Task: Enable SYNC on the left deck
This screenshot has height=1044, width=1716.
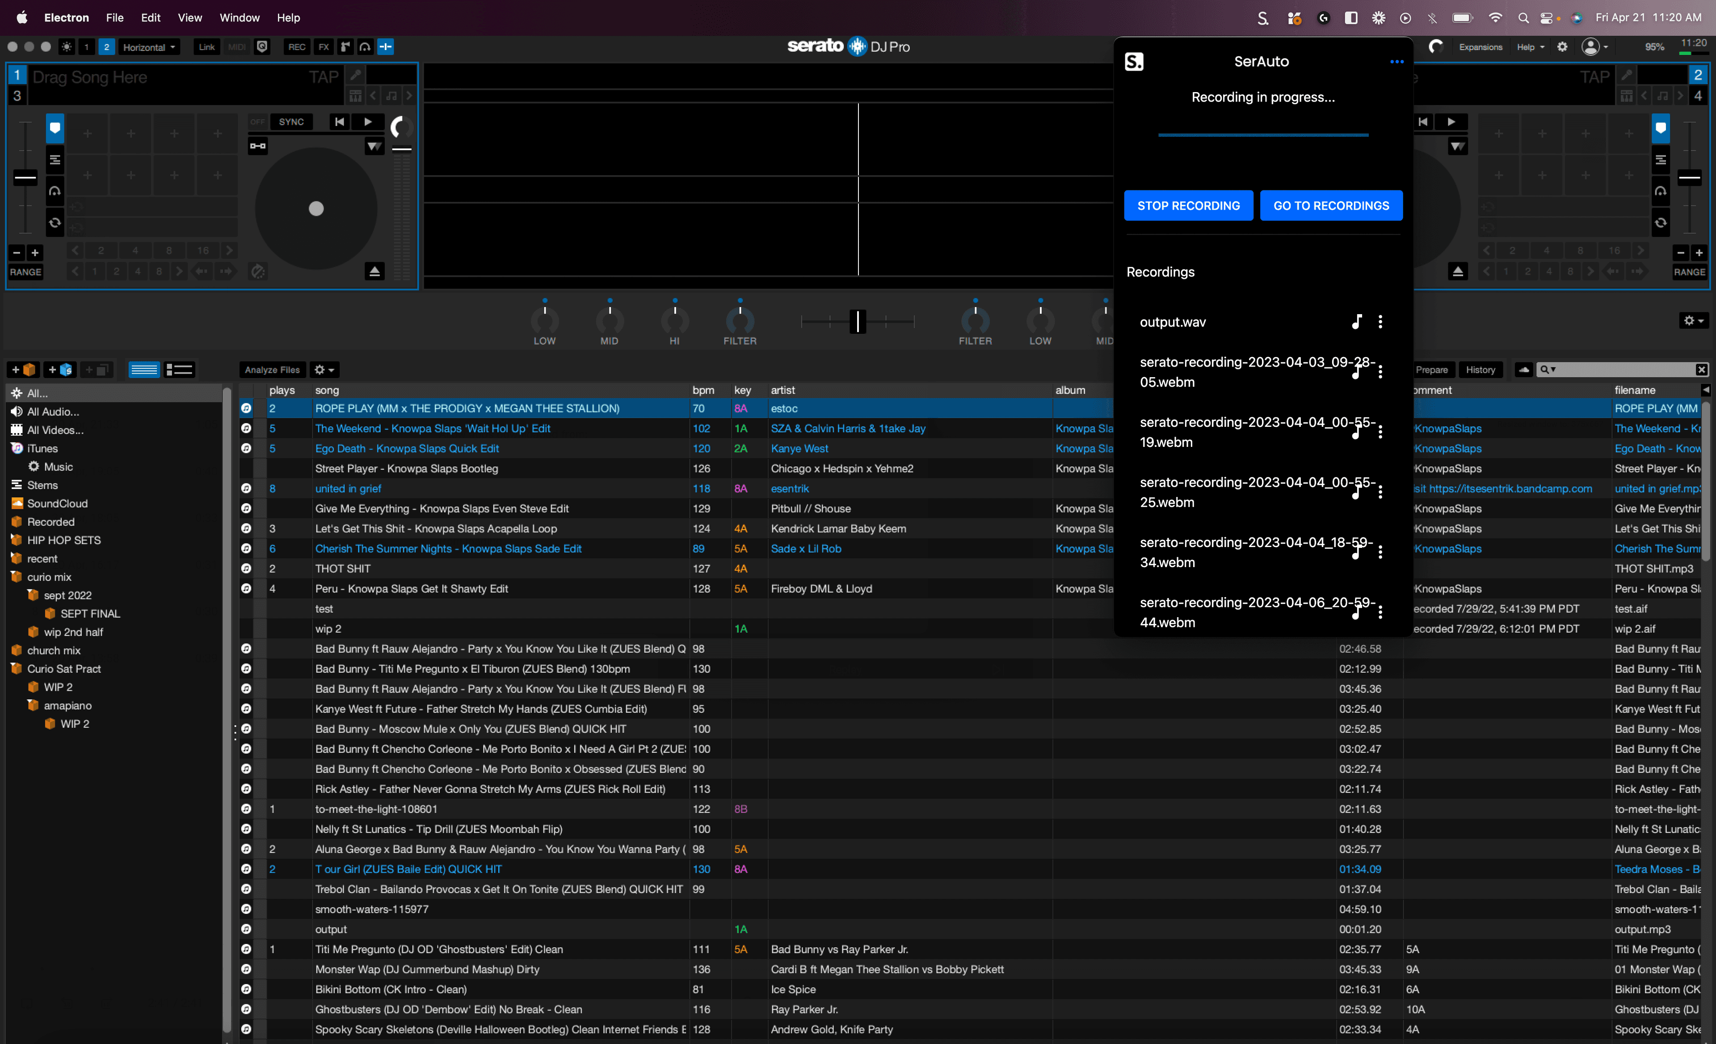Action: pyautogui.click(x=291, y=122)
